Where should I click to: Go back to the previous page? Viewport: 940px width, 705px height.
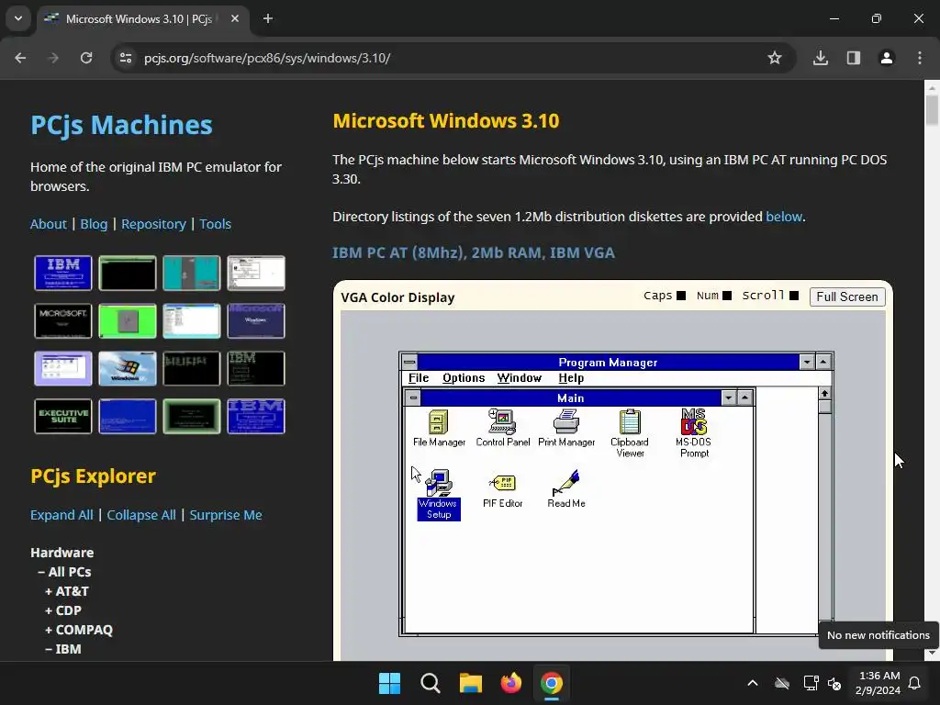pos(20,58)
